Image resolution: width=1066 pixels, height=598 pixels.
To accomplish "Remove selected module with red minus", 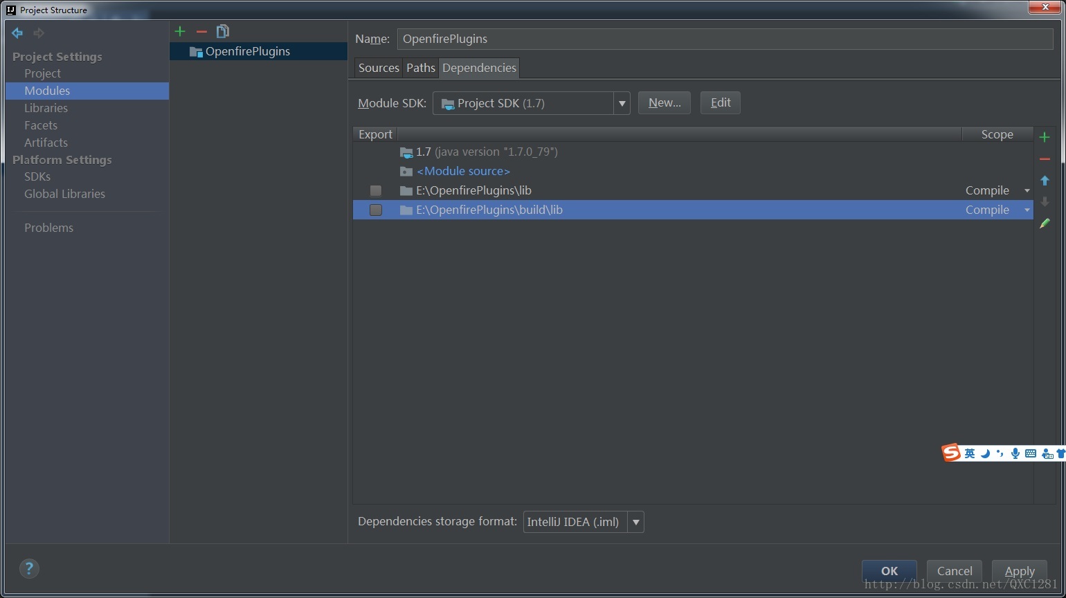I will point(201,31).
